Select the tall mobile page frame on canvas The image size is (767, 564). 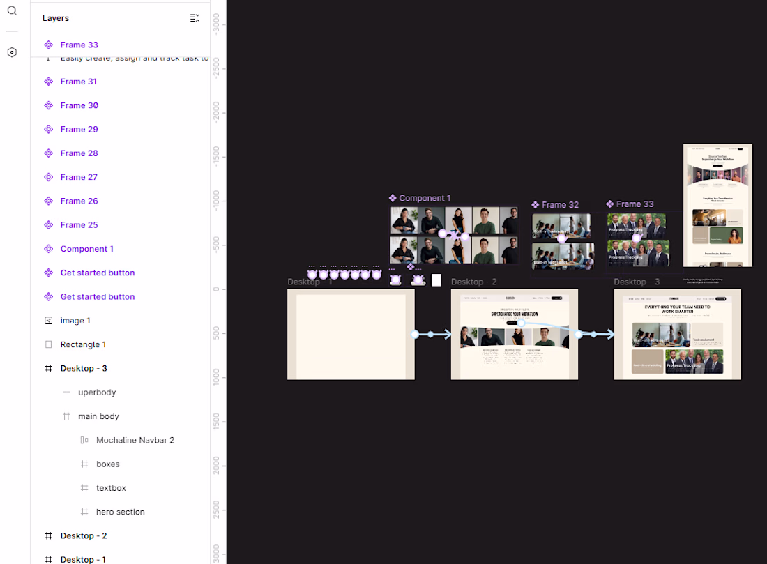click(717, 206)
